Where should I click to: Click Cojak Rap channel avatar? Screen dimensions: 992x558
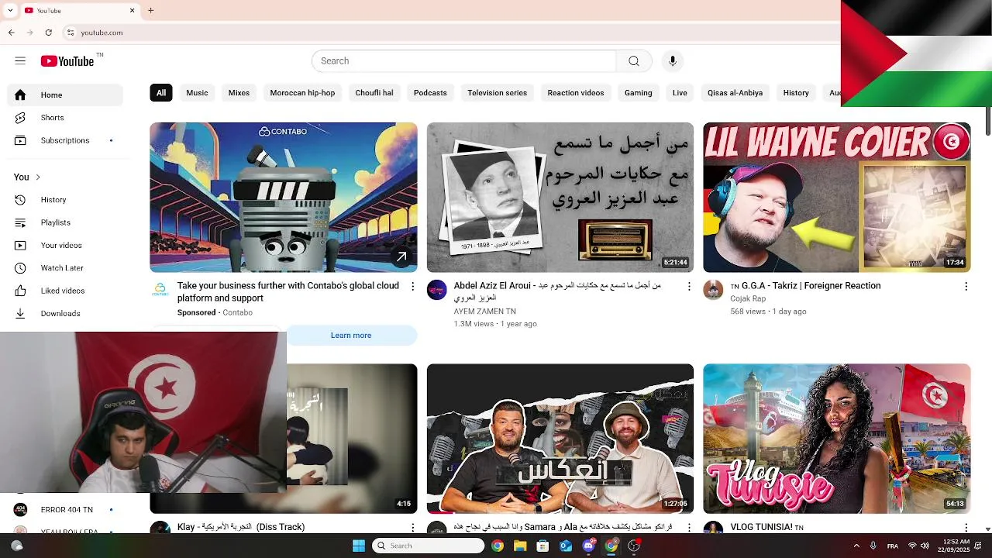(713, 290)
